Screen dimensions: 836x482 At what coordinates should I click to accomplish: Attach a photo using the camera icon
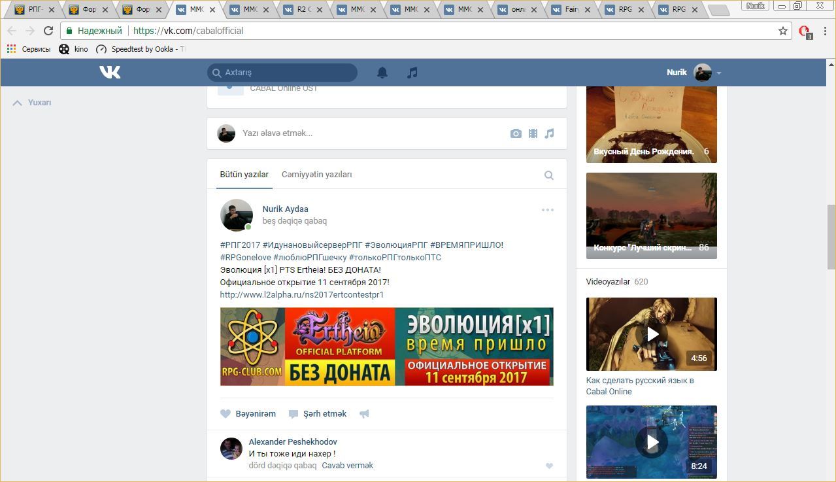(x=516, y=133)
